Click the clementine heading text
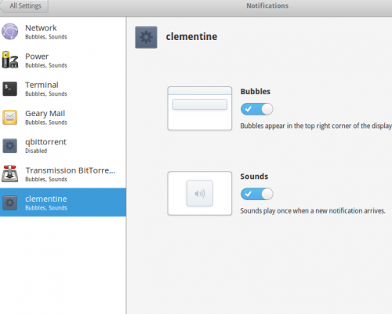Viewport: 392px width, 314px height. 191,37
